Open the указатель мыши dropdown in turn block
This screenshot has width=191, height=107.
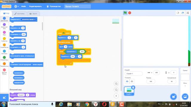pyautogui.click(x=29, y=19)
